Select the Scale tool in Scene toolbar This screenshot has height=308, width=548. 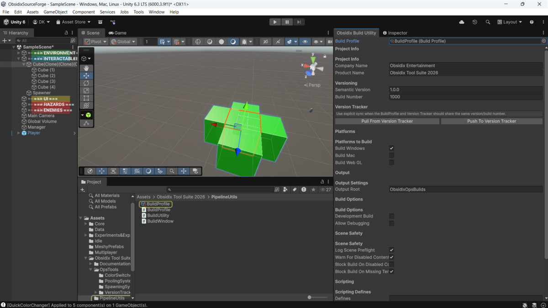tap(86, 90)
